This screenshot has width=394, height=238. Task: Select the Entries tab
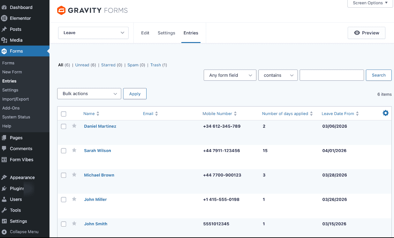click(191, 33)
